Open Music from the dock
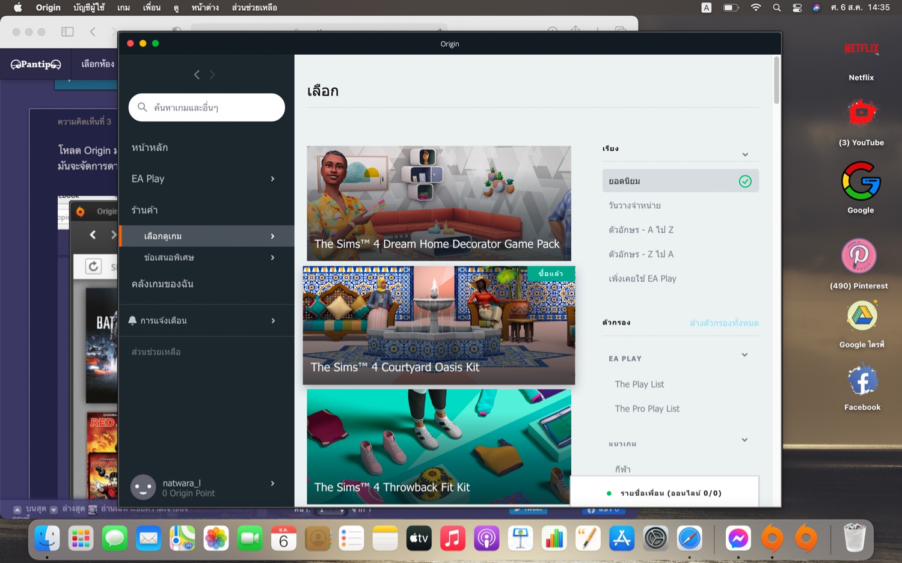902x563 pixels. click(453, 538)
